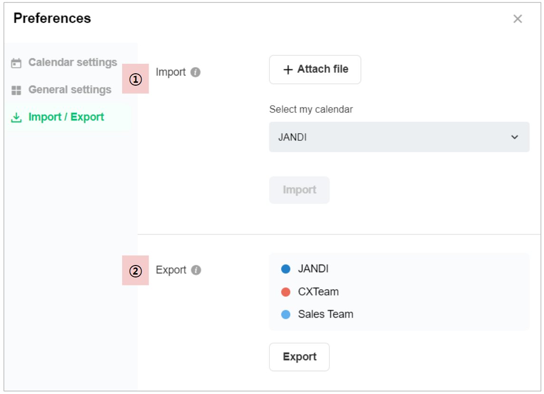Select the Import / Export tab
The image size is (544, 394).
coord(66,118)
